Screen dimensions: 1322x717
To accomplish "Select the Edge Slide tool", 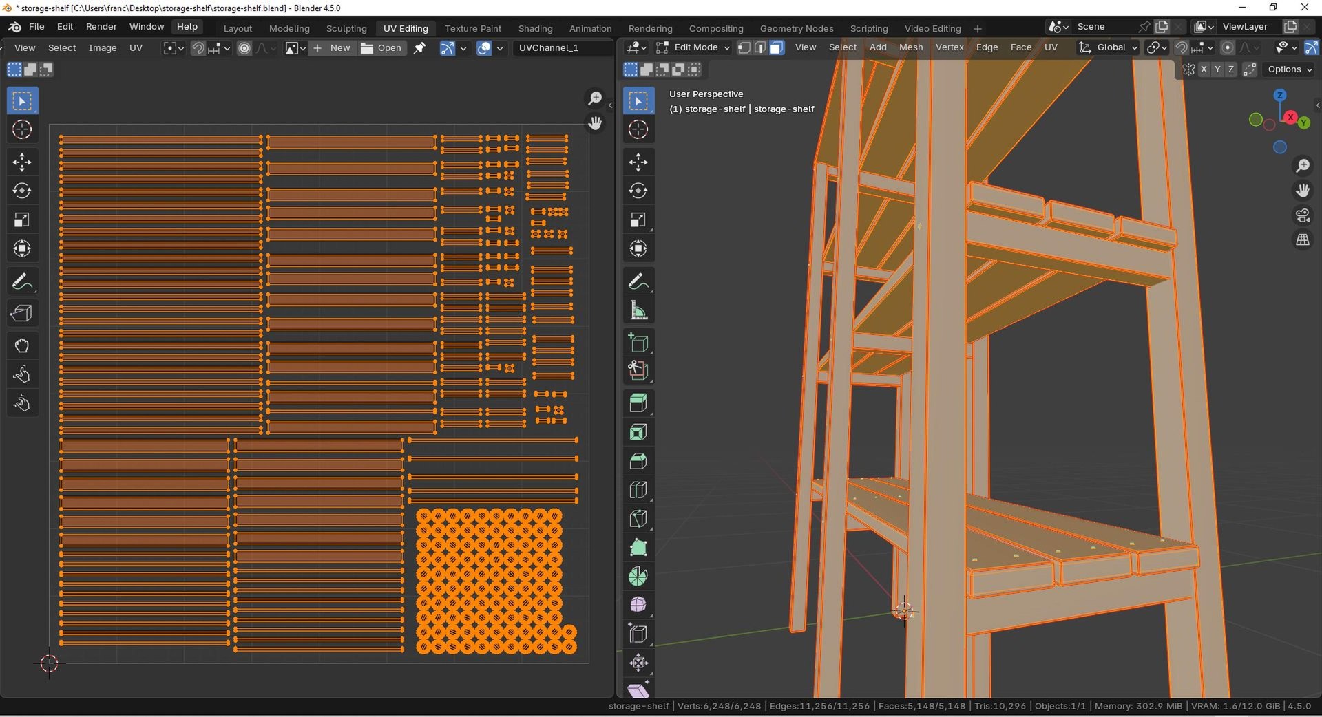I will 638,634.
